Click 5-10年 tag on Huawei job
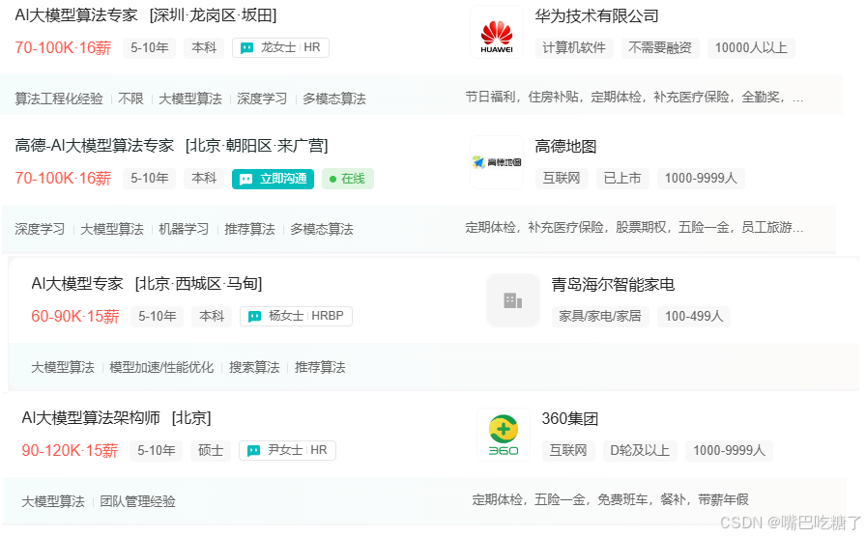Viewport: 866px width, 537px height. [150, 48]
